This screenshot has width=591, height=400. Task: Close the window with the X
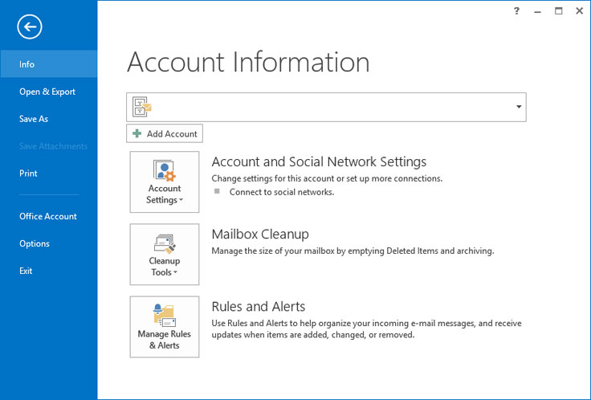pyautogui.click(x=580, y=11)
